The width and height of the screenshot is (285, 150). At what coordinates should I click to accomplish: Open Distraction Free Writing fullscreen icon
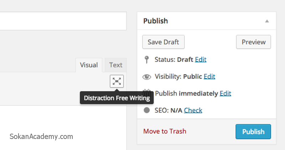[117, 81]
